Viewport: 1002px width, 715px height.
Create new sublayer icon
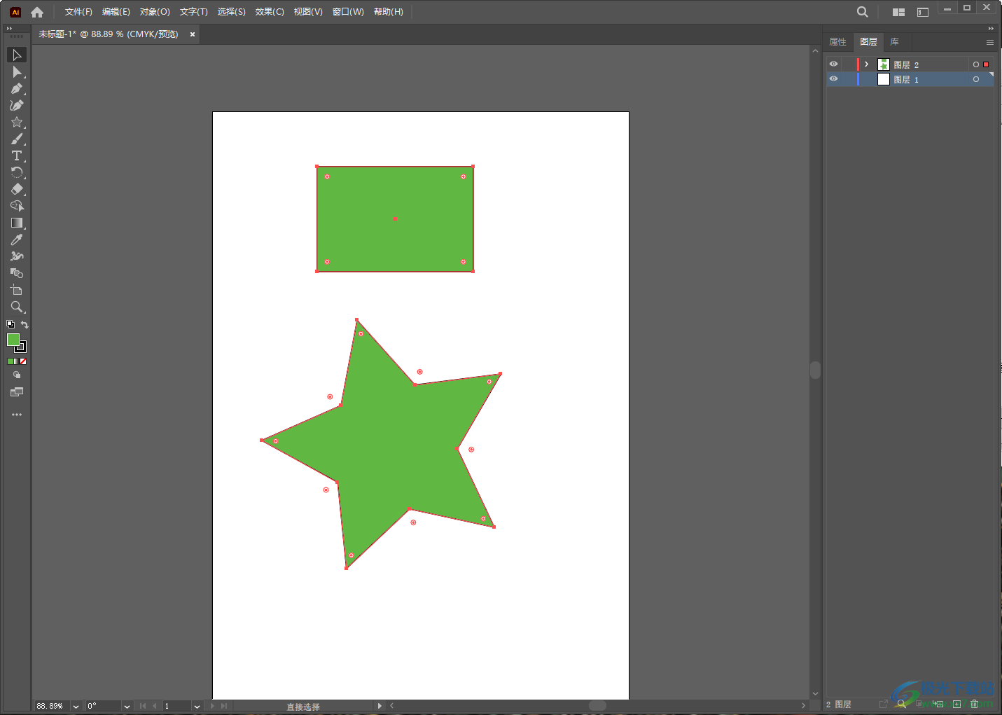pyautogui.click(x=938, y=704)
